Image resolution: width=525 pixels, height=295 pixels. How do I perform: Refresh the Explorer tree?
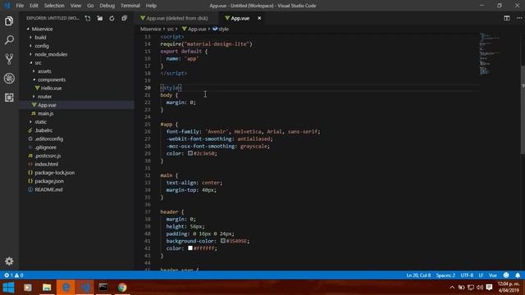pos(112,18)
